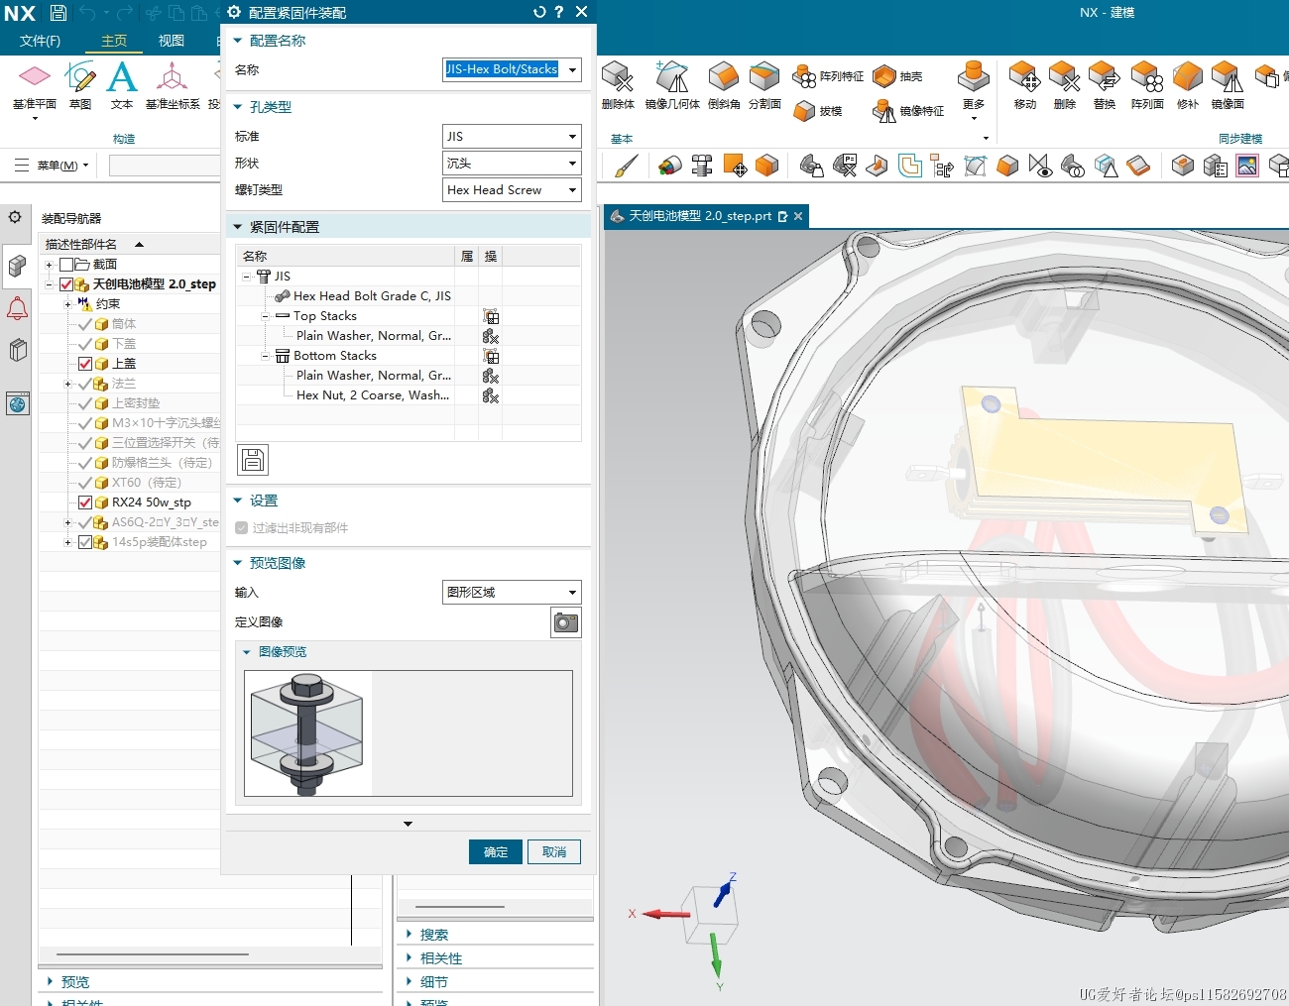The width and height of the screenshot is (1289, 1006).
Task: Select the 删除 delete face tool
Action: point(1064,86)
